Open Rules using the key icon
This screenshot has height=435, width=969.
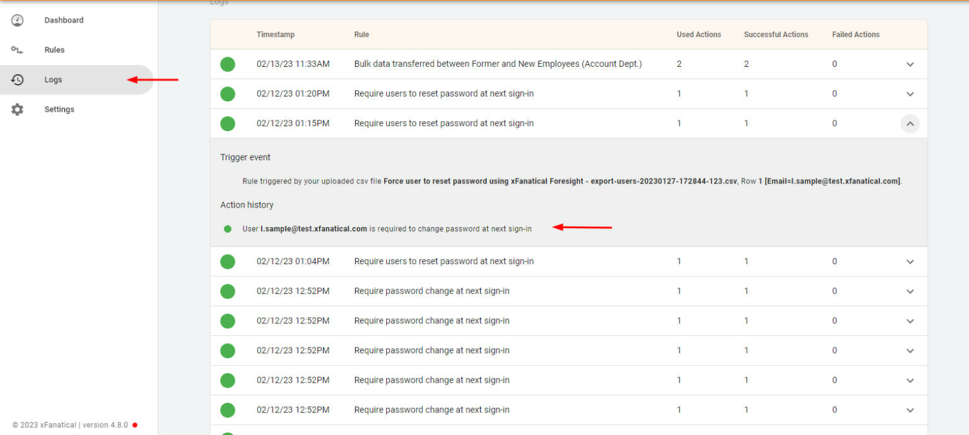[x=17, y=49]
